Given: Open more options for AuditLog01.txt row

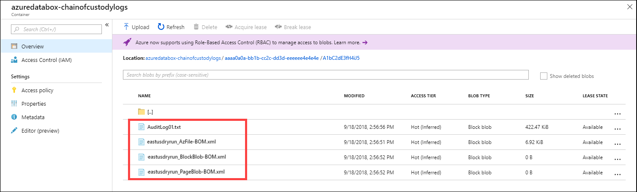Looking at the screenshot, I should point(618,129).
